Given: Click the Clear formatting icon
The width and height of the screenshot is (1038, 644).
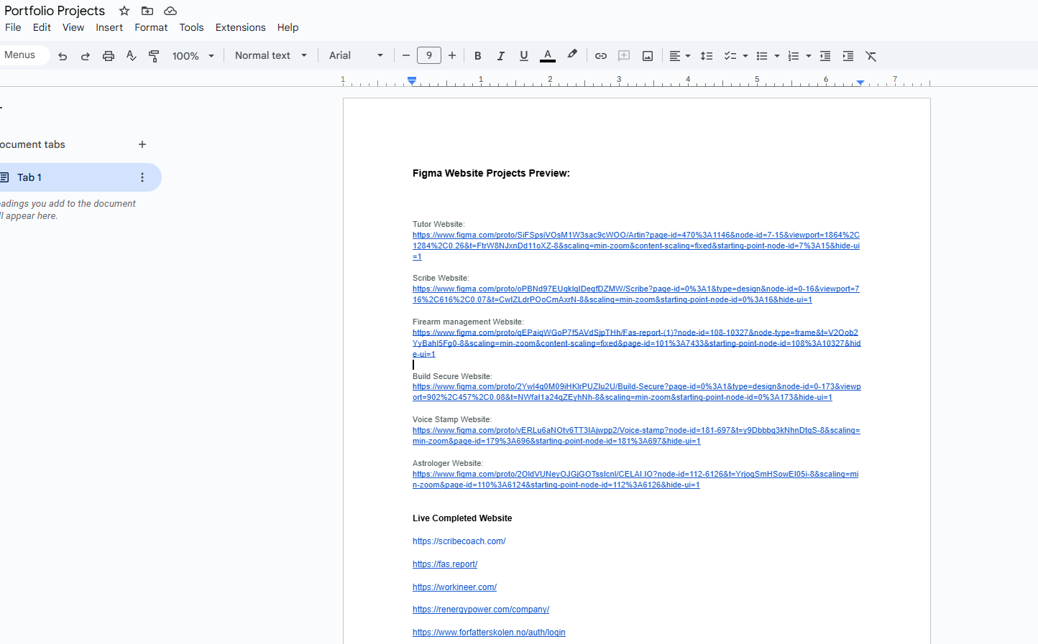Looking at the screenshot, I should coord(871,56).
